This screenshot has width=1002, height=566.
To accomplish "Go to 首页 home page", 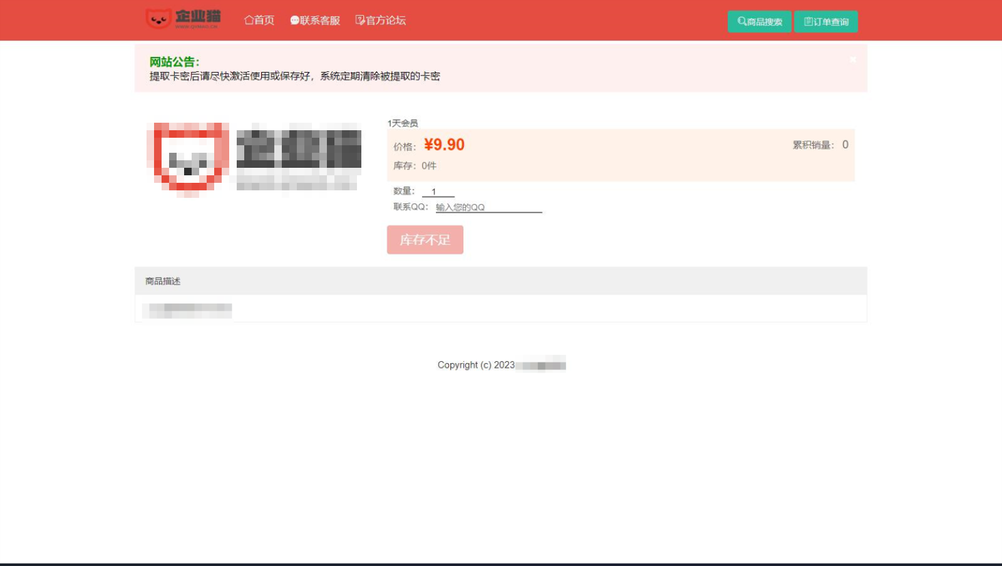I will (x=259, y=20).
